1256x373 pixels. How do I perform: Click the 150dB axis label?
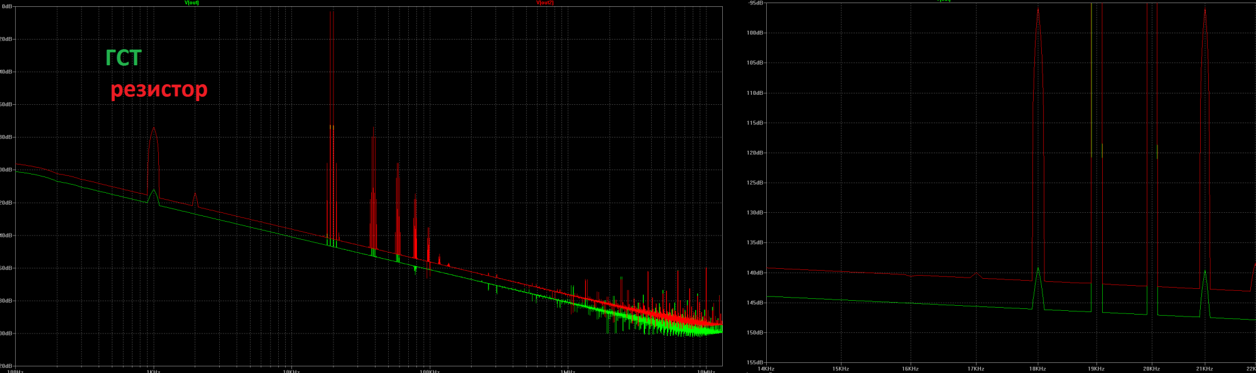coord(755,333)
